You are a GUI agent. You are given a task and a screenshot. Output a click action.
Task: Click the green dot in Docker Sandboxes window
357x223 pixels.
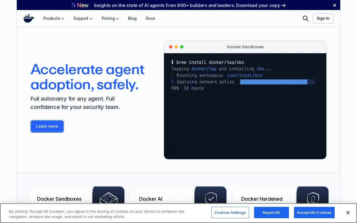(182, 47)
